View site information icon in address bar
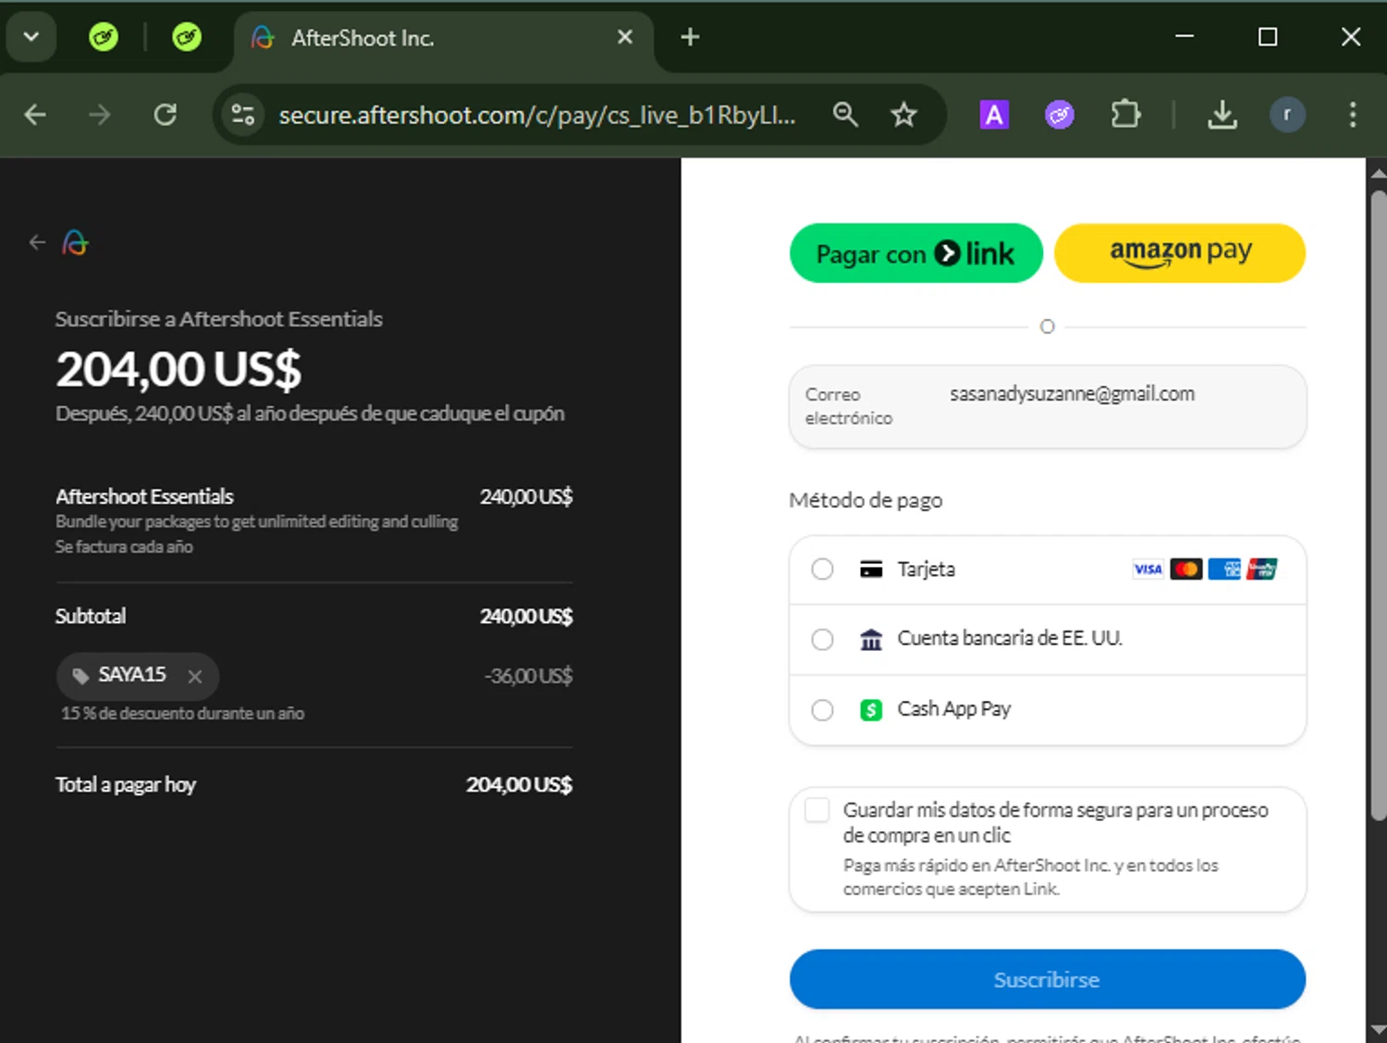This screenshot has height=1043, width=1387. [x=243, y=115]
